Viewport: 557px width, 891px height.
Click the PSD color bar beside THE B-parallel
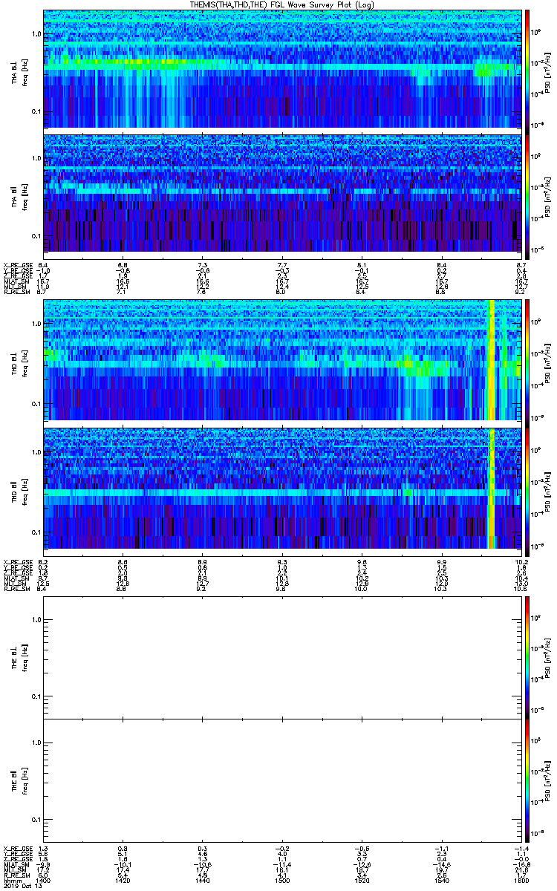528,780
